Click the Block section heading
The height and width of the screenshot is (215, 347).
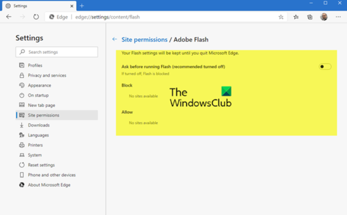(127, 85)
